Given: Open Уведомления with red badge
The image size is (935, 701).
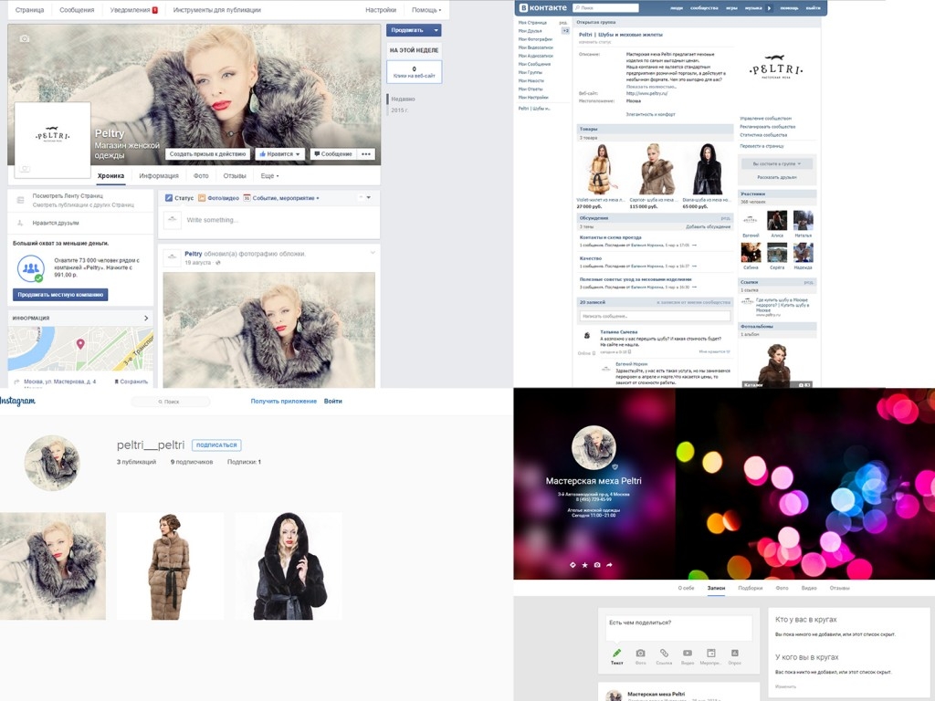Looking at the screenshot, I should point(134,9).
